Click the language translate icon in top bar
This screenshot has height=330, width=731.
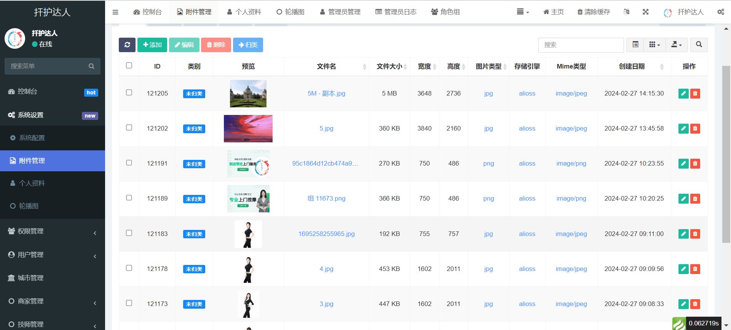click(626, 12)
